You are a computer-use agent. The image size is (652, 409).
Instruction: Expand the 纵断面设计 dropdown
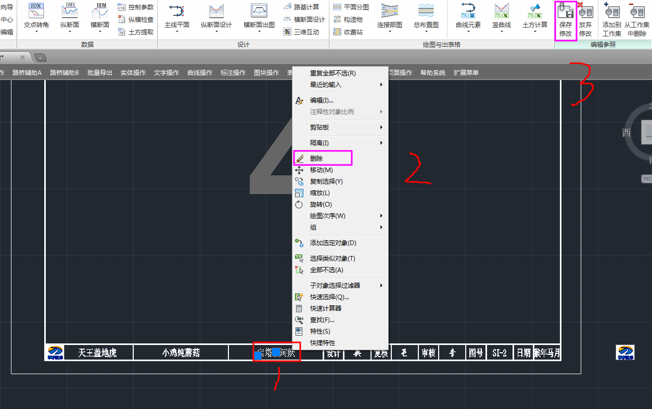[216, 32]
